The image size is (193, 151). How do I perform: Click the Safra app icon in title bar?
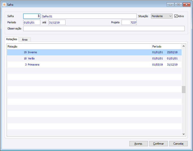click(4, 5)
